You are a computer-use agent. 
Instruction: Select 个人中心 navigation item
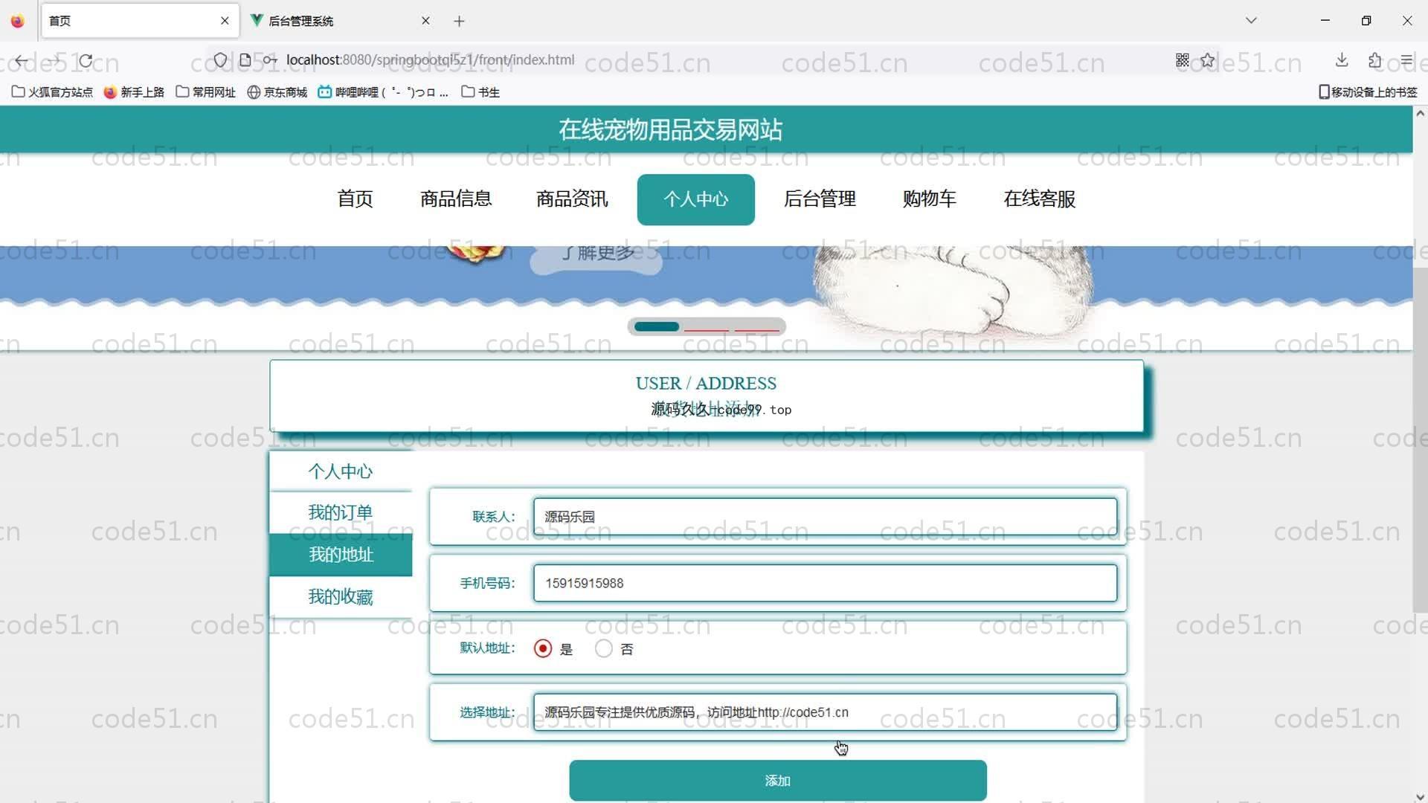coord(696,199)
